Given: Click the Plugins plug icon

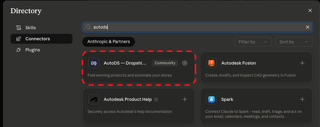Looking at the screenshot, I should click(19, 50).
